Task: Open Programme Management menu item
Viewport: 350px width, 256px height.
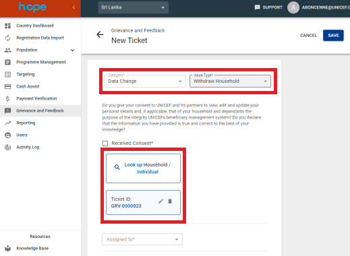Action: coord(40,62)
